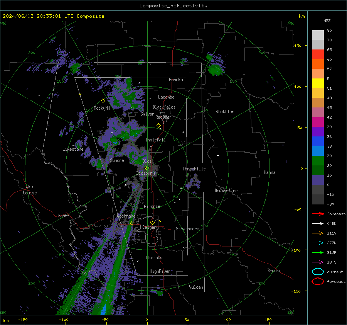Select the orange 57–60 dBZ color swatch

tap(318, 64)
